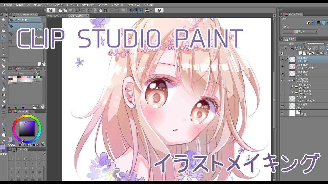
Task: Select the 用紙 paper layer row
Action: (304, 113)
